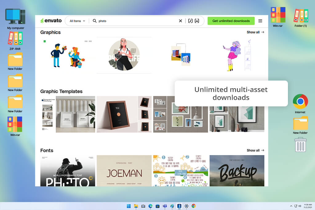The width and height of the screenshot is (315, 210).
Task: Open the colorful balloon app next to Teams
Action: coord(172,206)
